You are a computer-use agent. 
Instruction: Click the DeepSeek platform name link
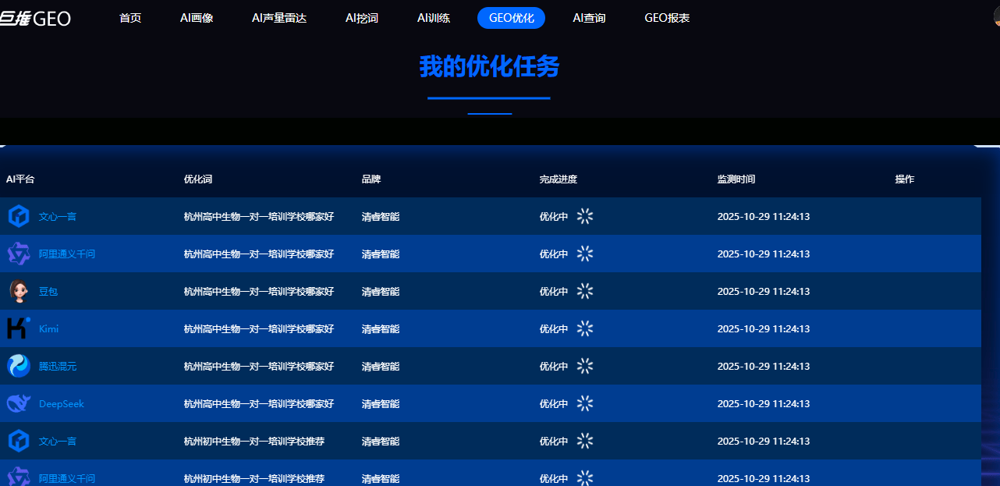[62, 404]
